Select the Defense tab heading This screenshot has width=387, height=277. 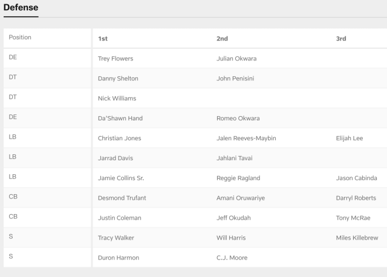(x=21, y=7)
